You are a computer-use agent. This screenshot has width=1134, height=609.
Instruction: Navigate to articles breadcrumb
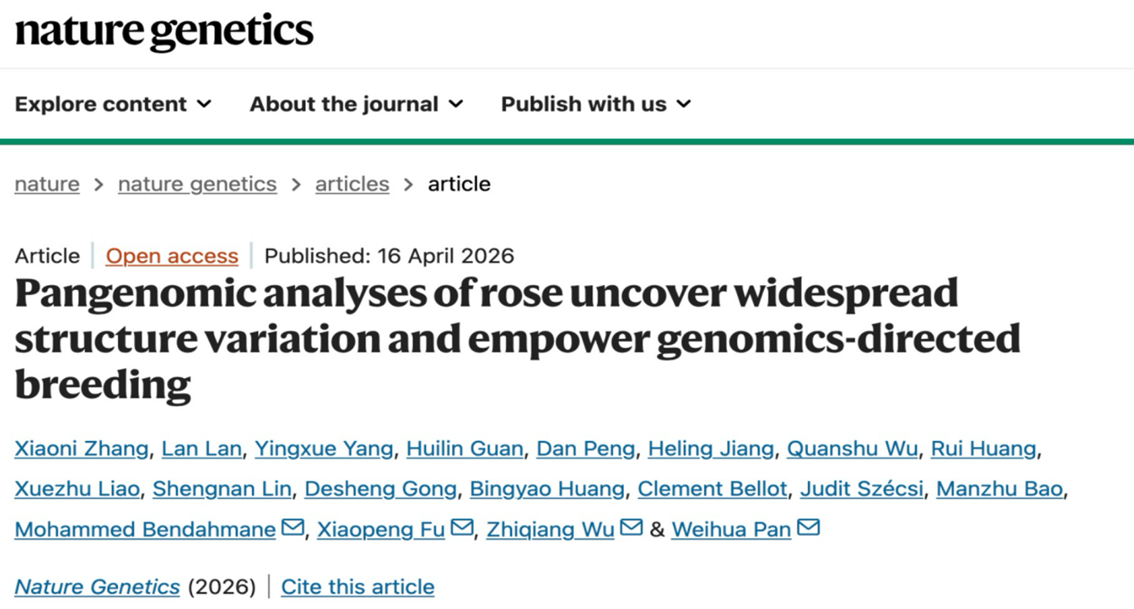[x=352, y=184]
